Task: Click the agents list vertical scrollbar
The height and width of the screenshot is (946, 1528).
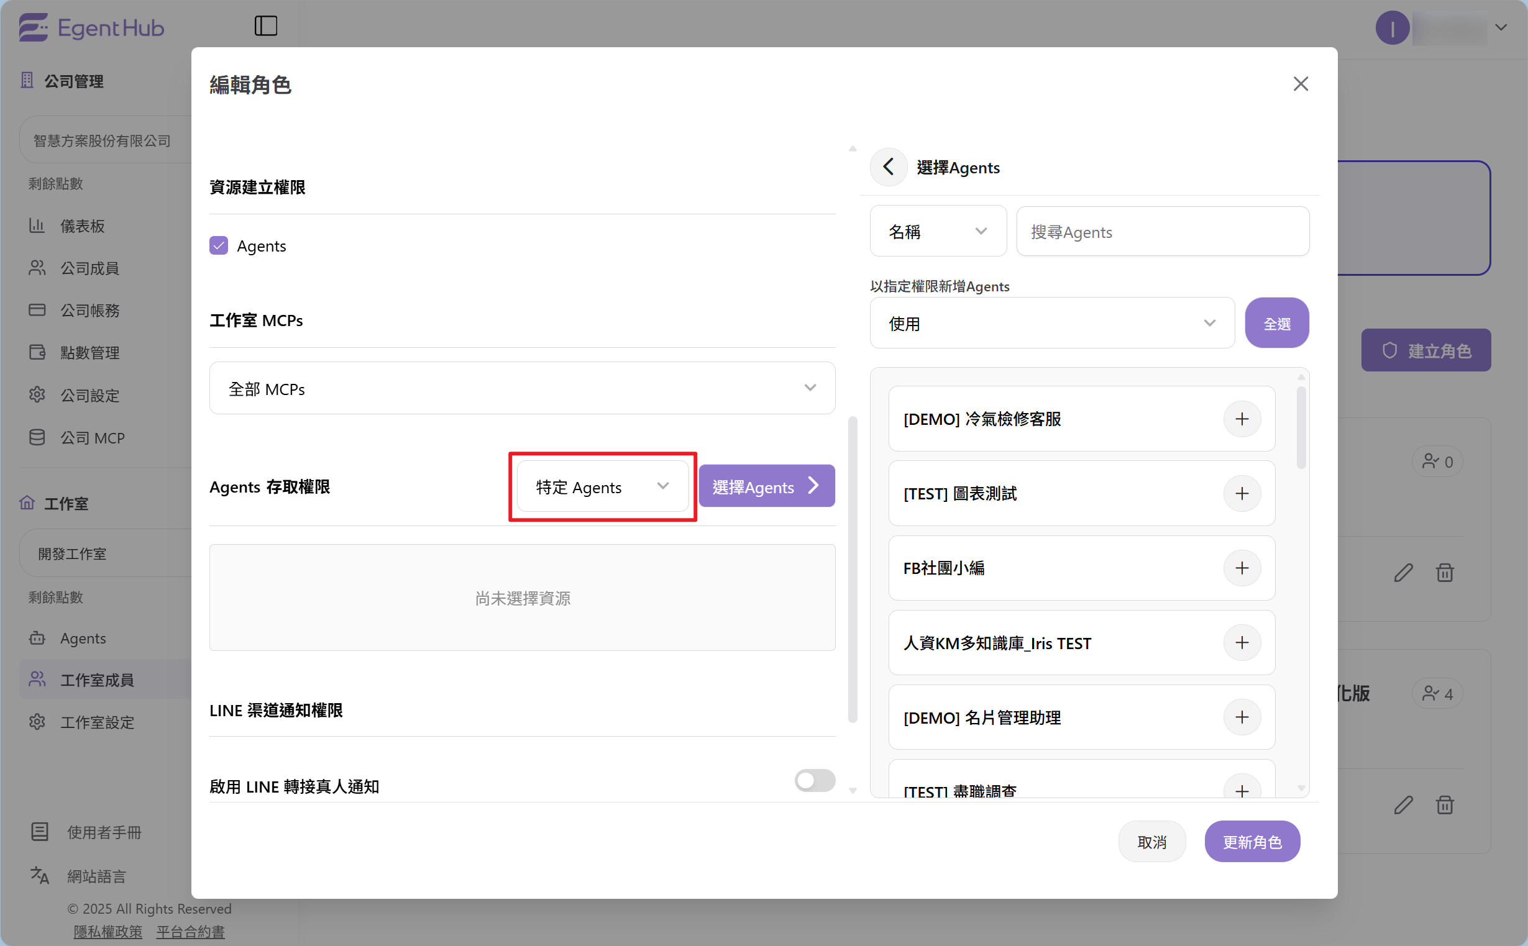Action: pos(1301,429)
